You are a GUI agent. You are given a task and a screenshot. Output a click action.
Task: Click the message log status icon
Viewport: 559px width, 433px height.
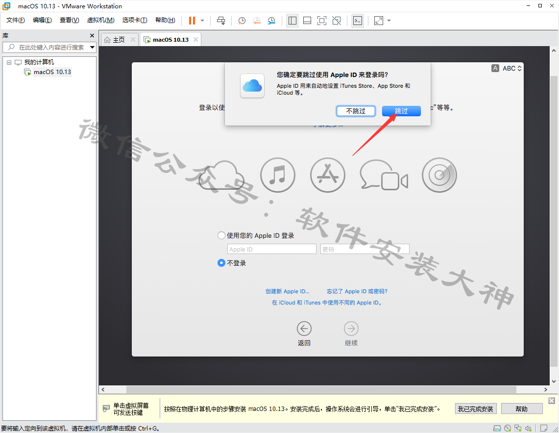click(x=544, y=428)
